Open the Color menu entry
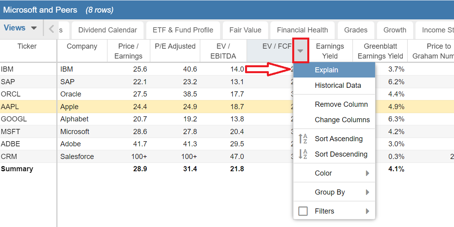Viewport: 454px width, 227px height. point(334,173)
